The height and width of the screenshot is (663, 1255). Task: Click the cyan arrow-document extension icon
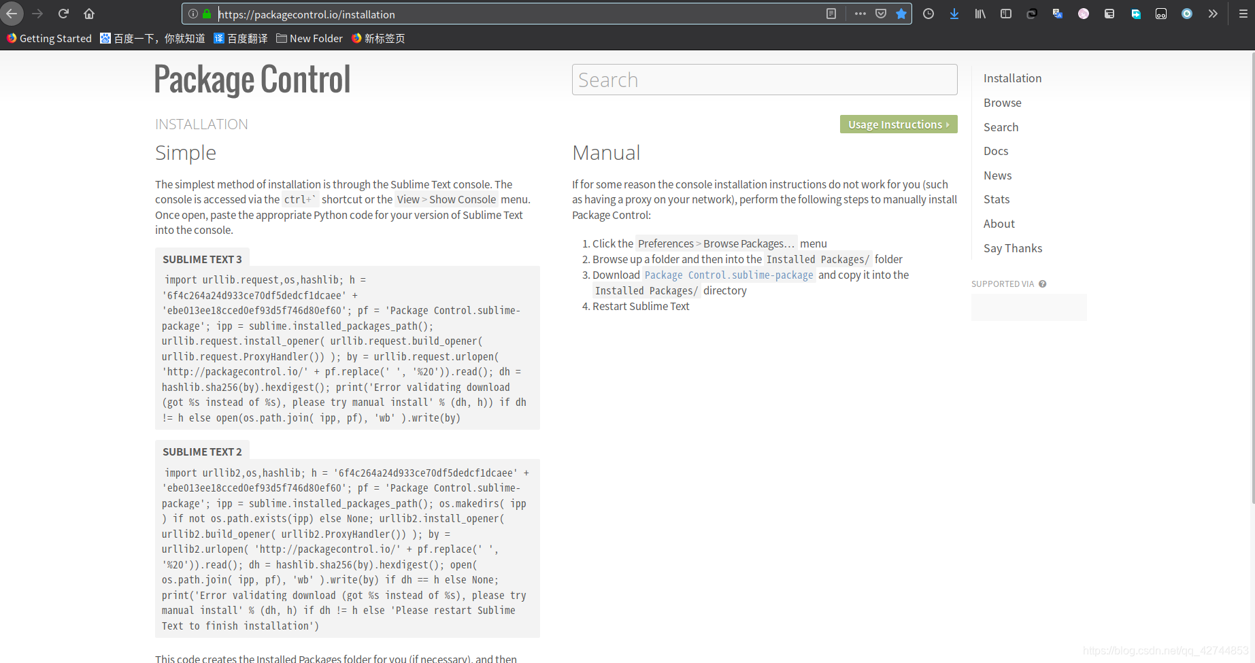1135,14
